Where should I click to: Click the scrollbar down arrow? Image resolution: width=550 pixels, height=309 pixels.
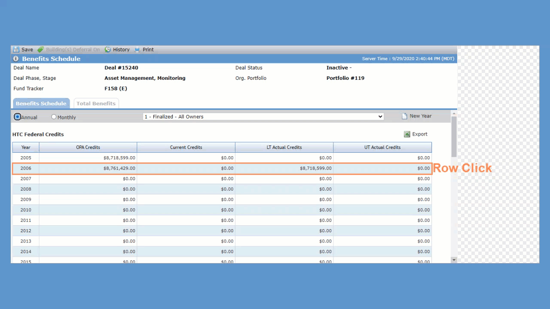pyautogui.click(x=454, y=260)
